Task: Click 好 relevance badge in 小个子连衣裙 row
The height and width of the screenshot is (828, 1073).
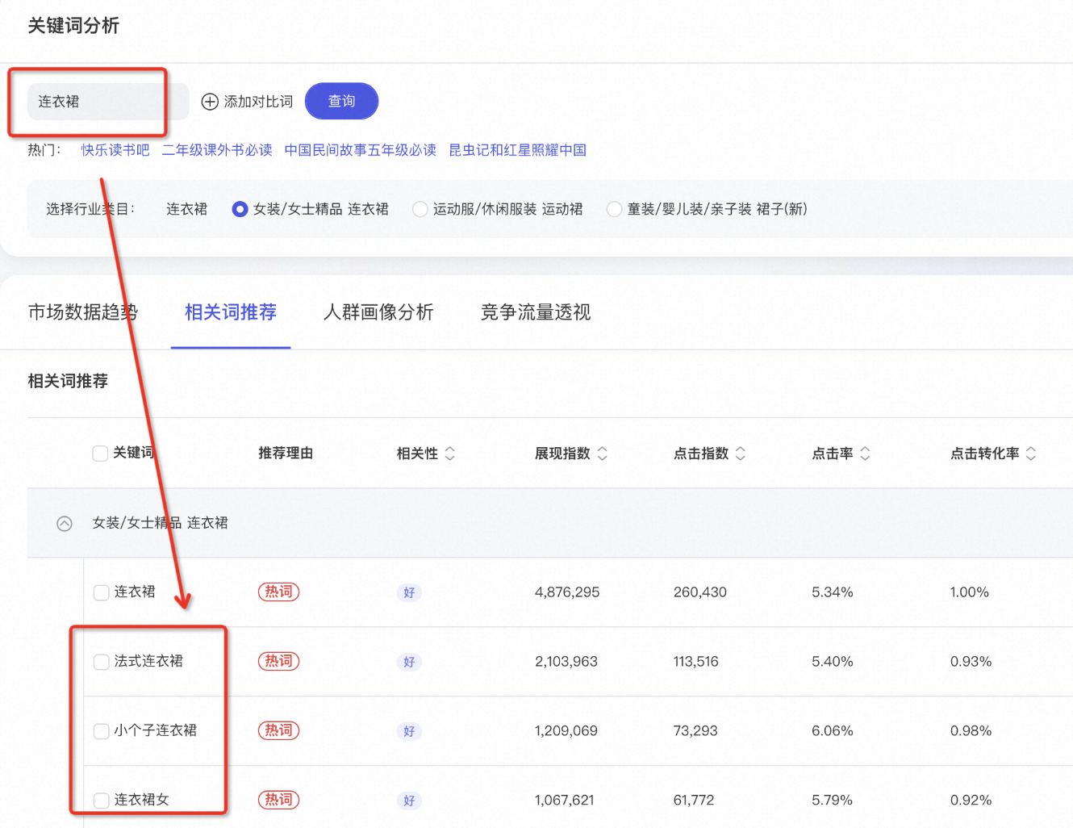Action: tap(409, 731)
